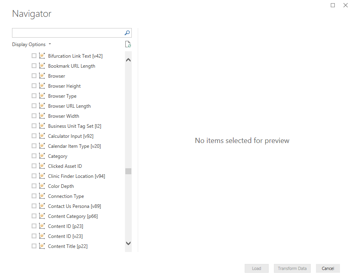This screenshot has height=280, width=352.
Task: Click the refresh preview icon near Display Options
Action: point(128,44)
